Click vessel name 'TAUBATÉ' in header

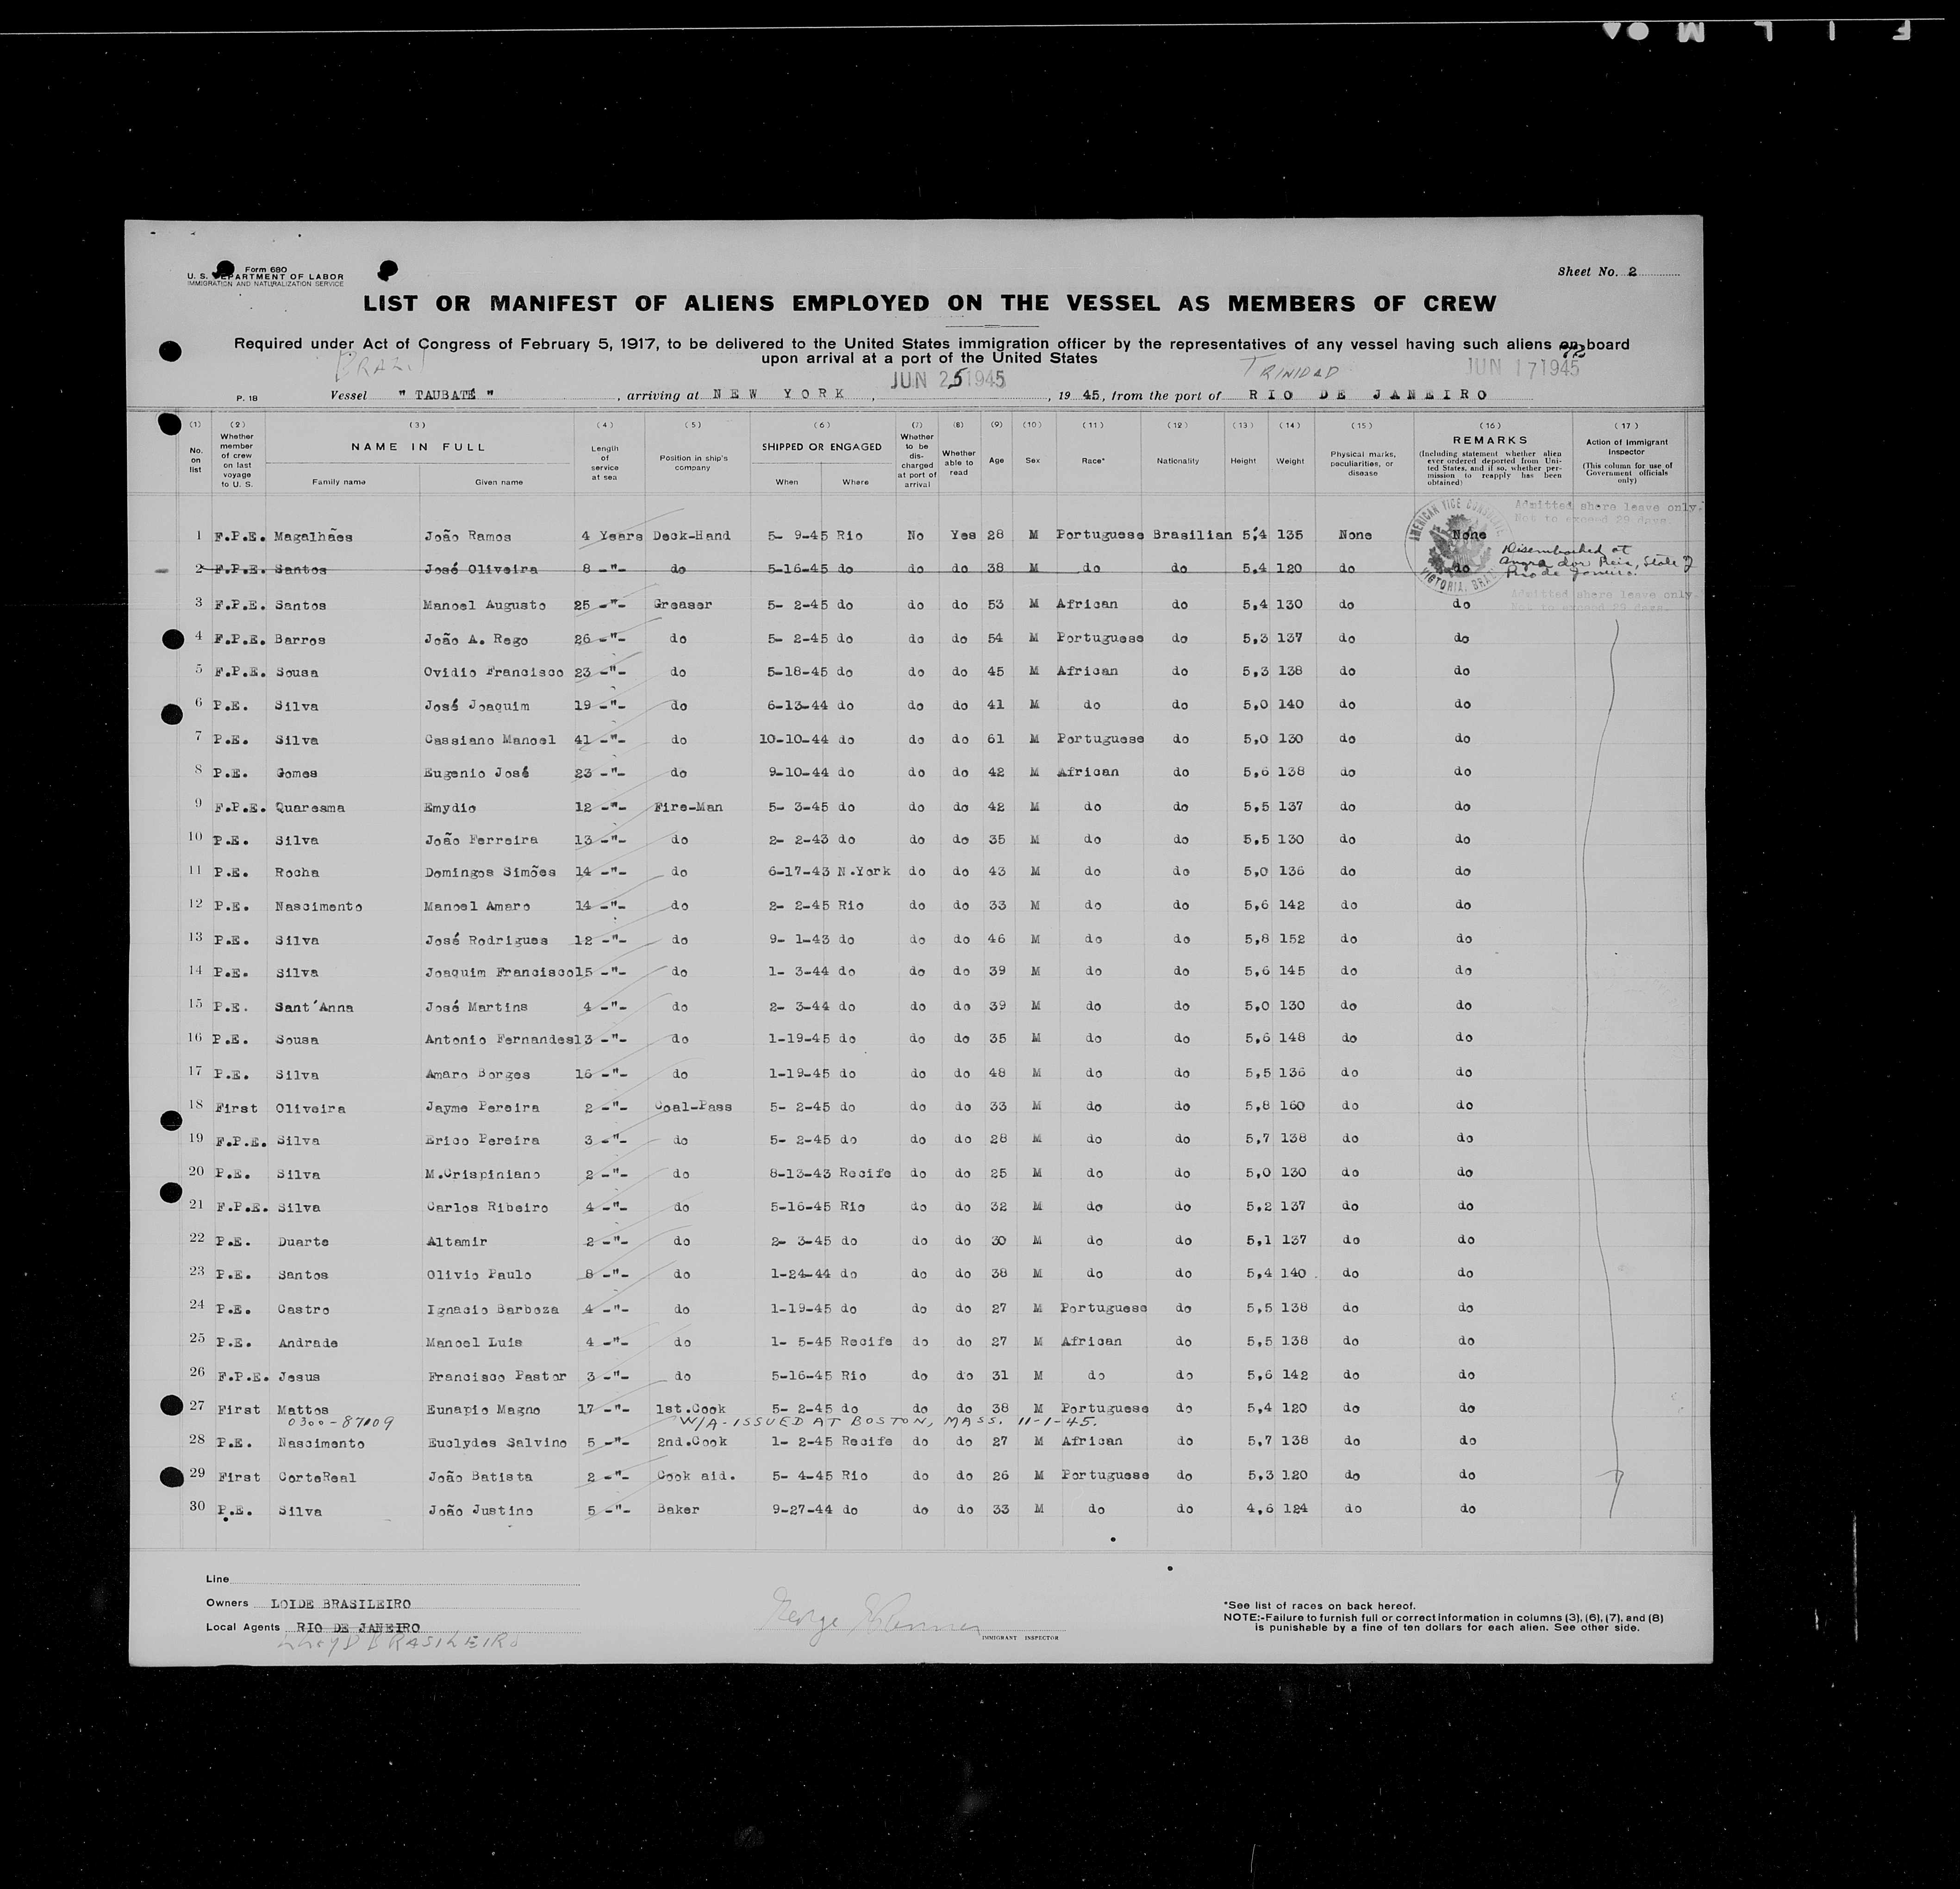[444, 395]
